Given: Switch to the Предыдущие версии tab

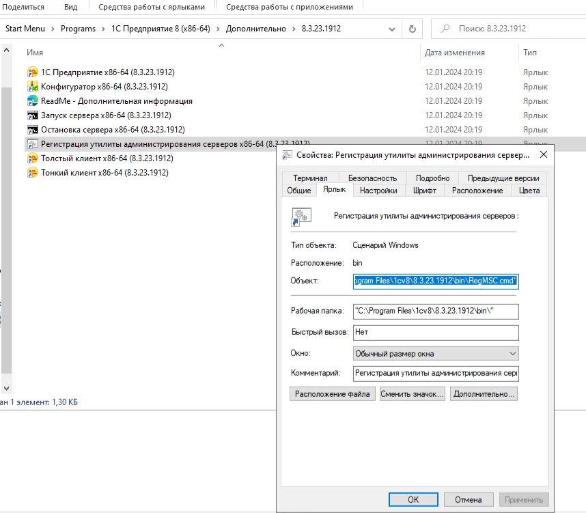Looking at the screenshot, I should coord(503,178).
